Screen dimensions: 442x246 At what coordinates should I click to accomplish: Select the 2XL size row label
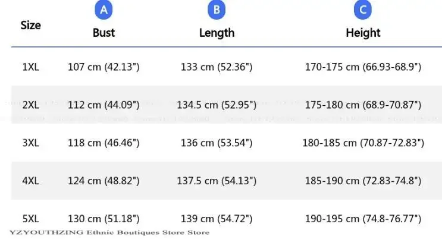coord(30,105)
